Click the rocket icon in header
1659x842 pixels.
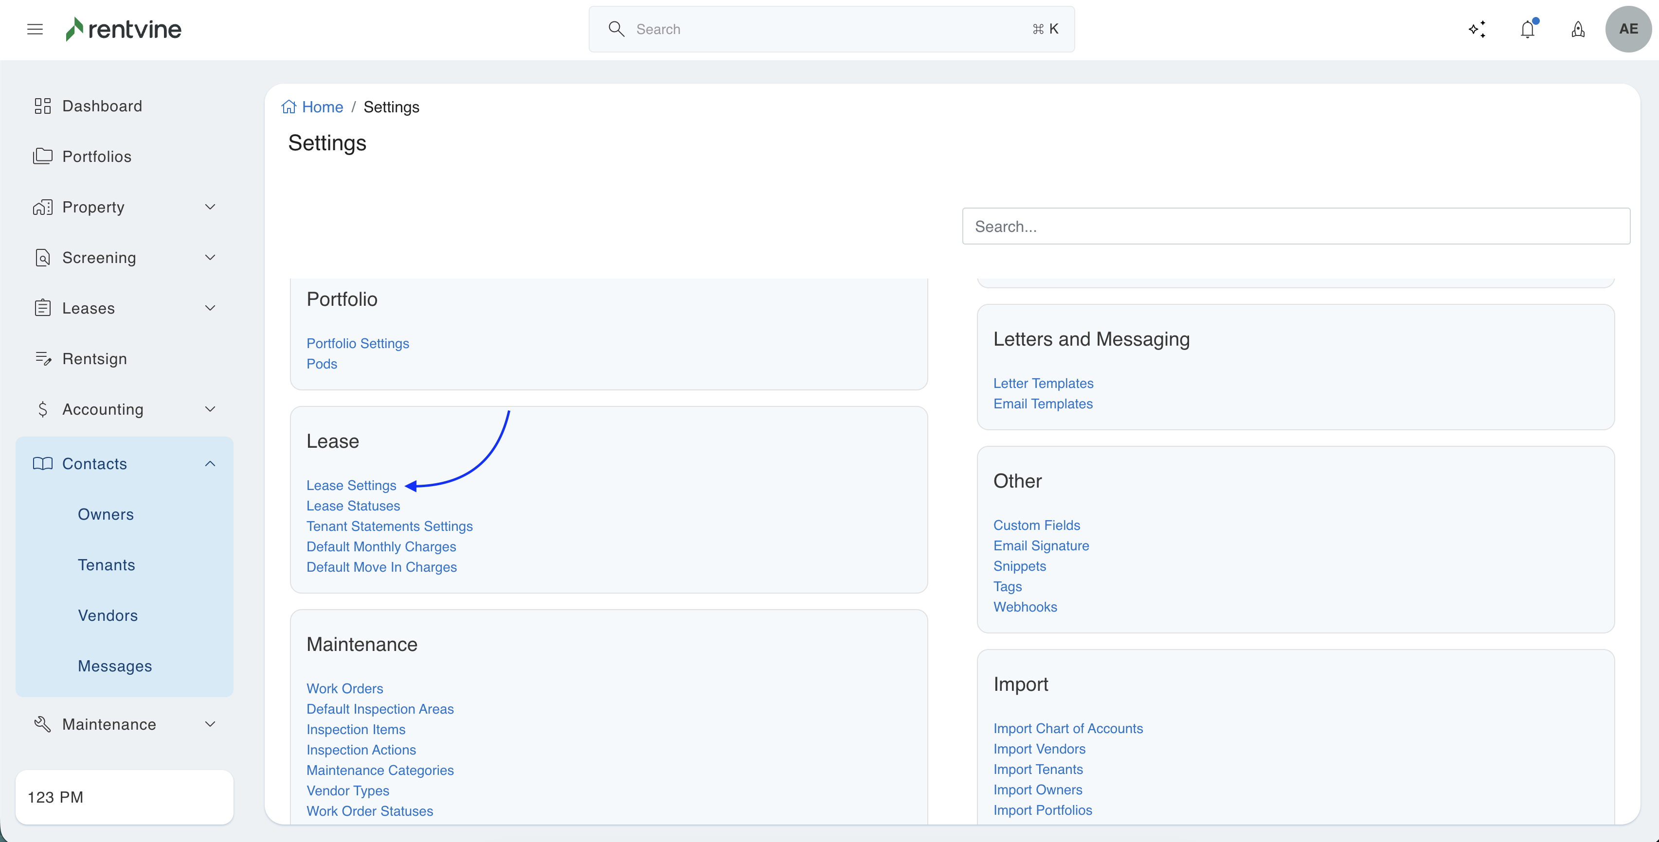coord(1578,29)
